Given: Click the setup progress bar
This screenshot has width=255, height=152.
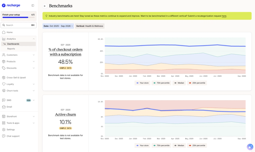Looking at the screenshot, I should [18, 17].
